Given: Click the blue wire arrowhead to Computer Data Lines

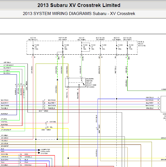Looking at the screenshot, I should tap(39, 150).
